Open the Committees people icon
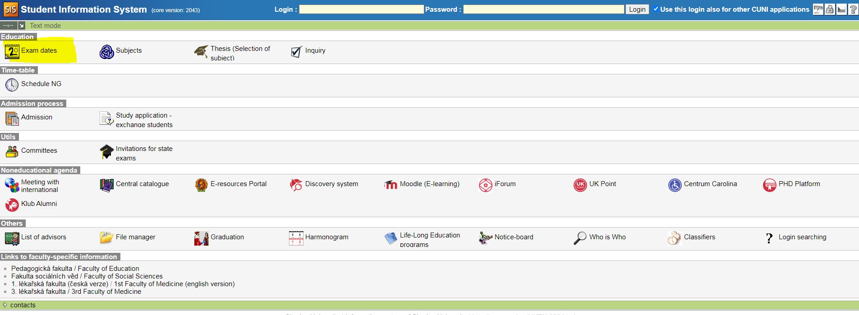The width and height of the screenshot is (859, 315). (12, 151)
